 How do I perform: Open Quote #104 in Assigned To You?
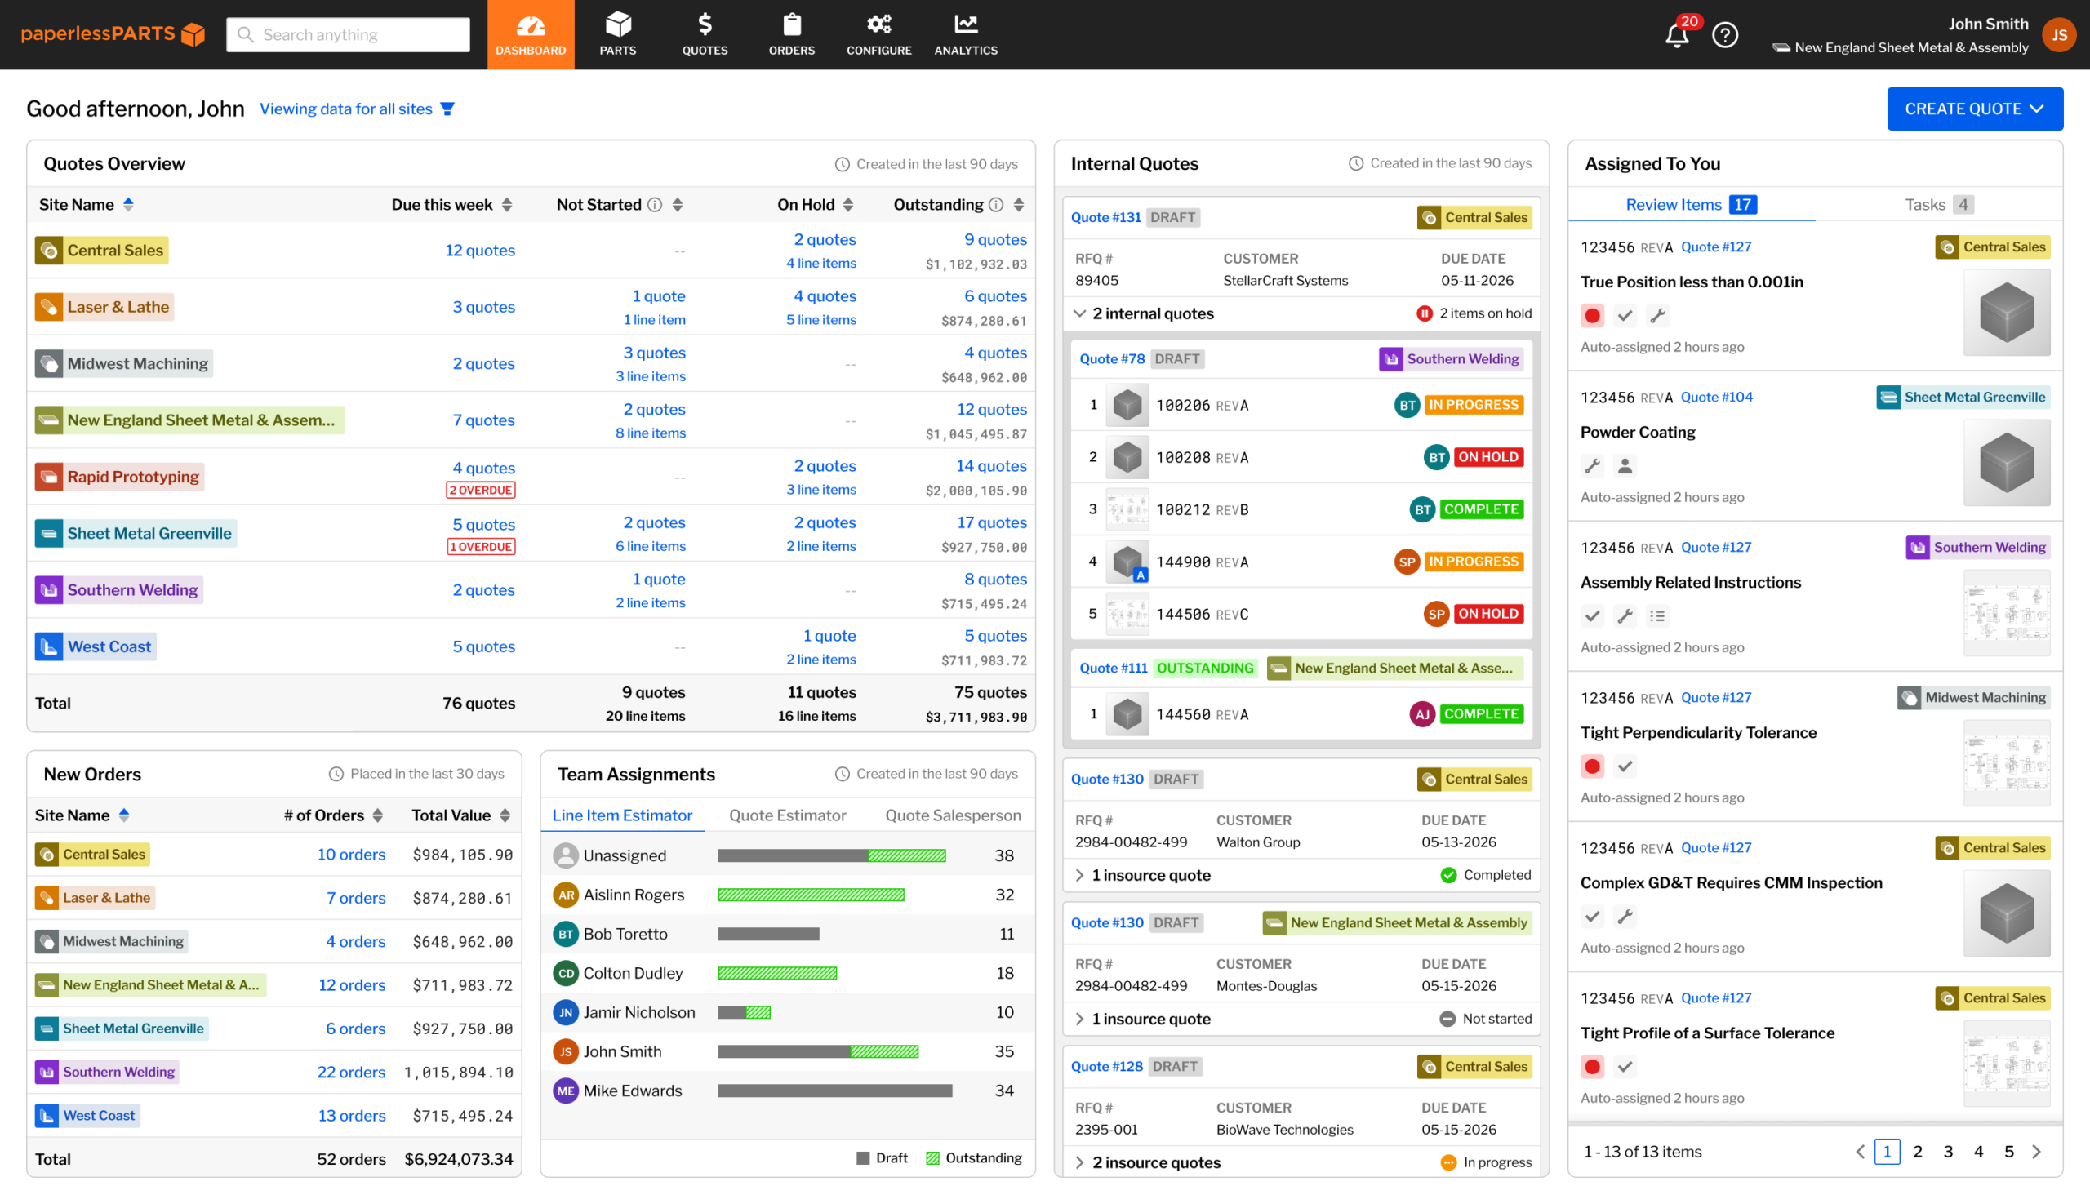1716,397
